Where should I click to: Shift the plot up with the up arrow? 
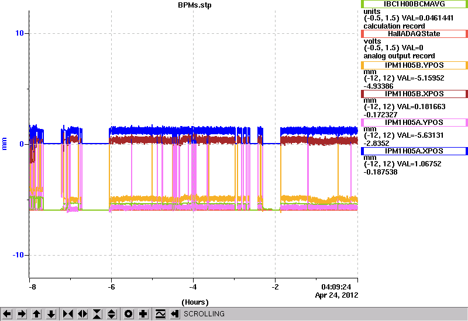(x=37, y=314)
